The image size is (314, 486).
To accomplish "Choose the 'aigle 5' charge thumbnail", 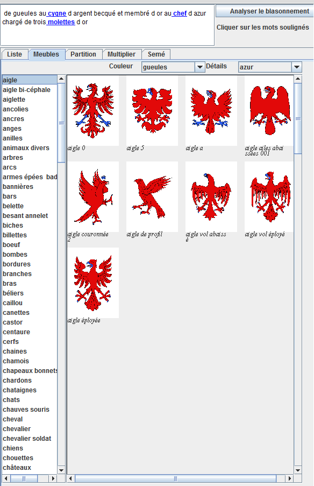I will [152, 111].
